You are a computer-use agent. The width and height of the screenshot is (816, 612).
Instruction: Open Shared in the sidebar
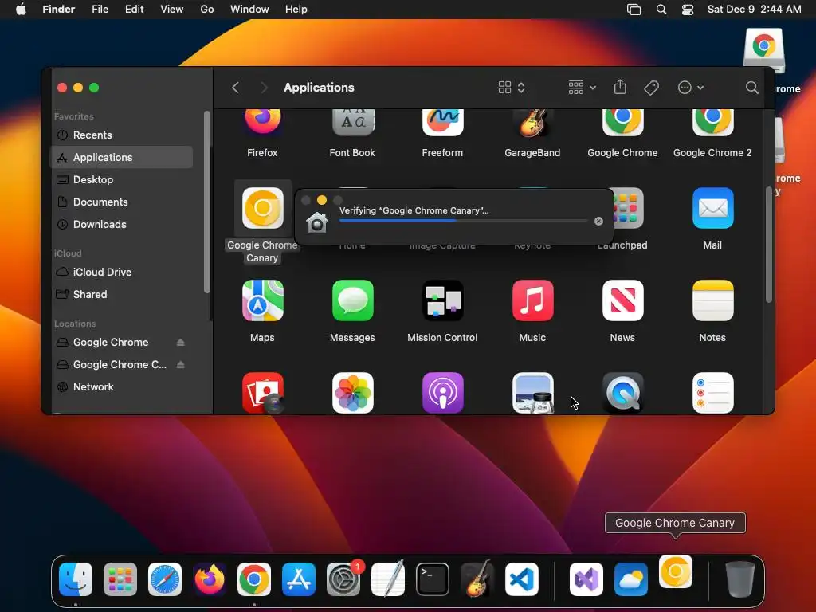[x=122, y=295]
